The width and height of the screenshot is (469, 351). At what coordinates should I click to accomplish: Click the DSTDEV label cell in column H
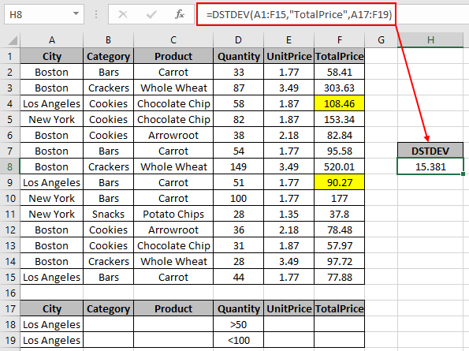(x=430, y=151)
